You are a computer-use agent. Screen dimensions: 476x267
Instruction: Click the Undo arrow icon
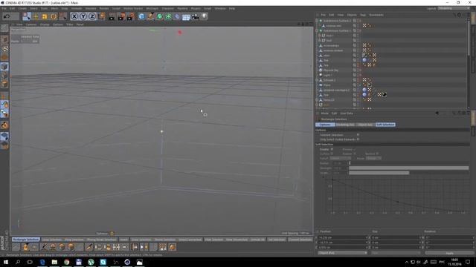pos(7,16)
